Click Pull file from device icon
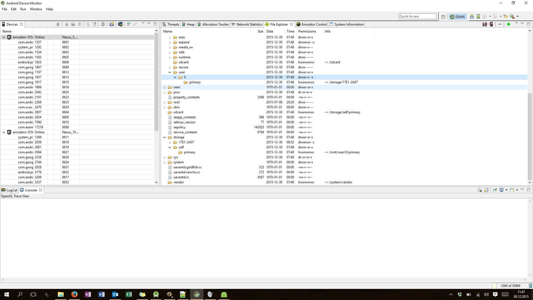The height and width of the screenshot is (300, 533). [485, 24]
